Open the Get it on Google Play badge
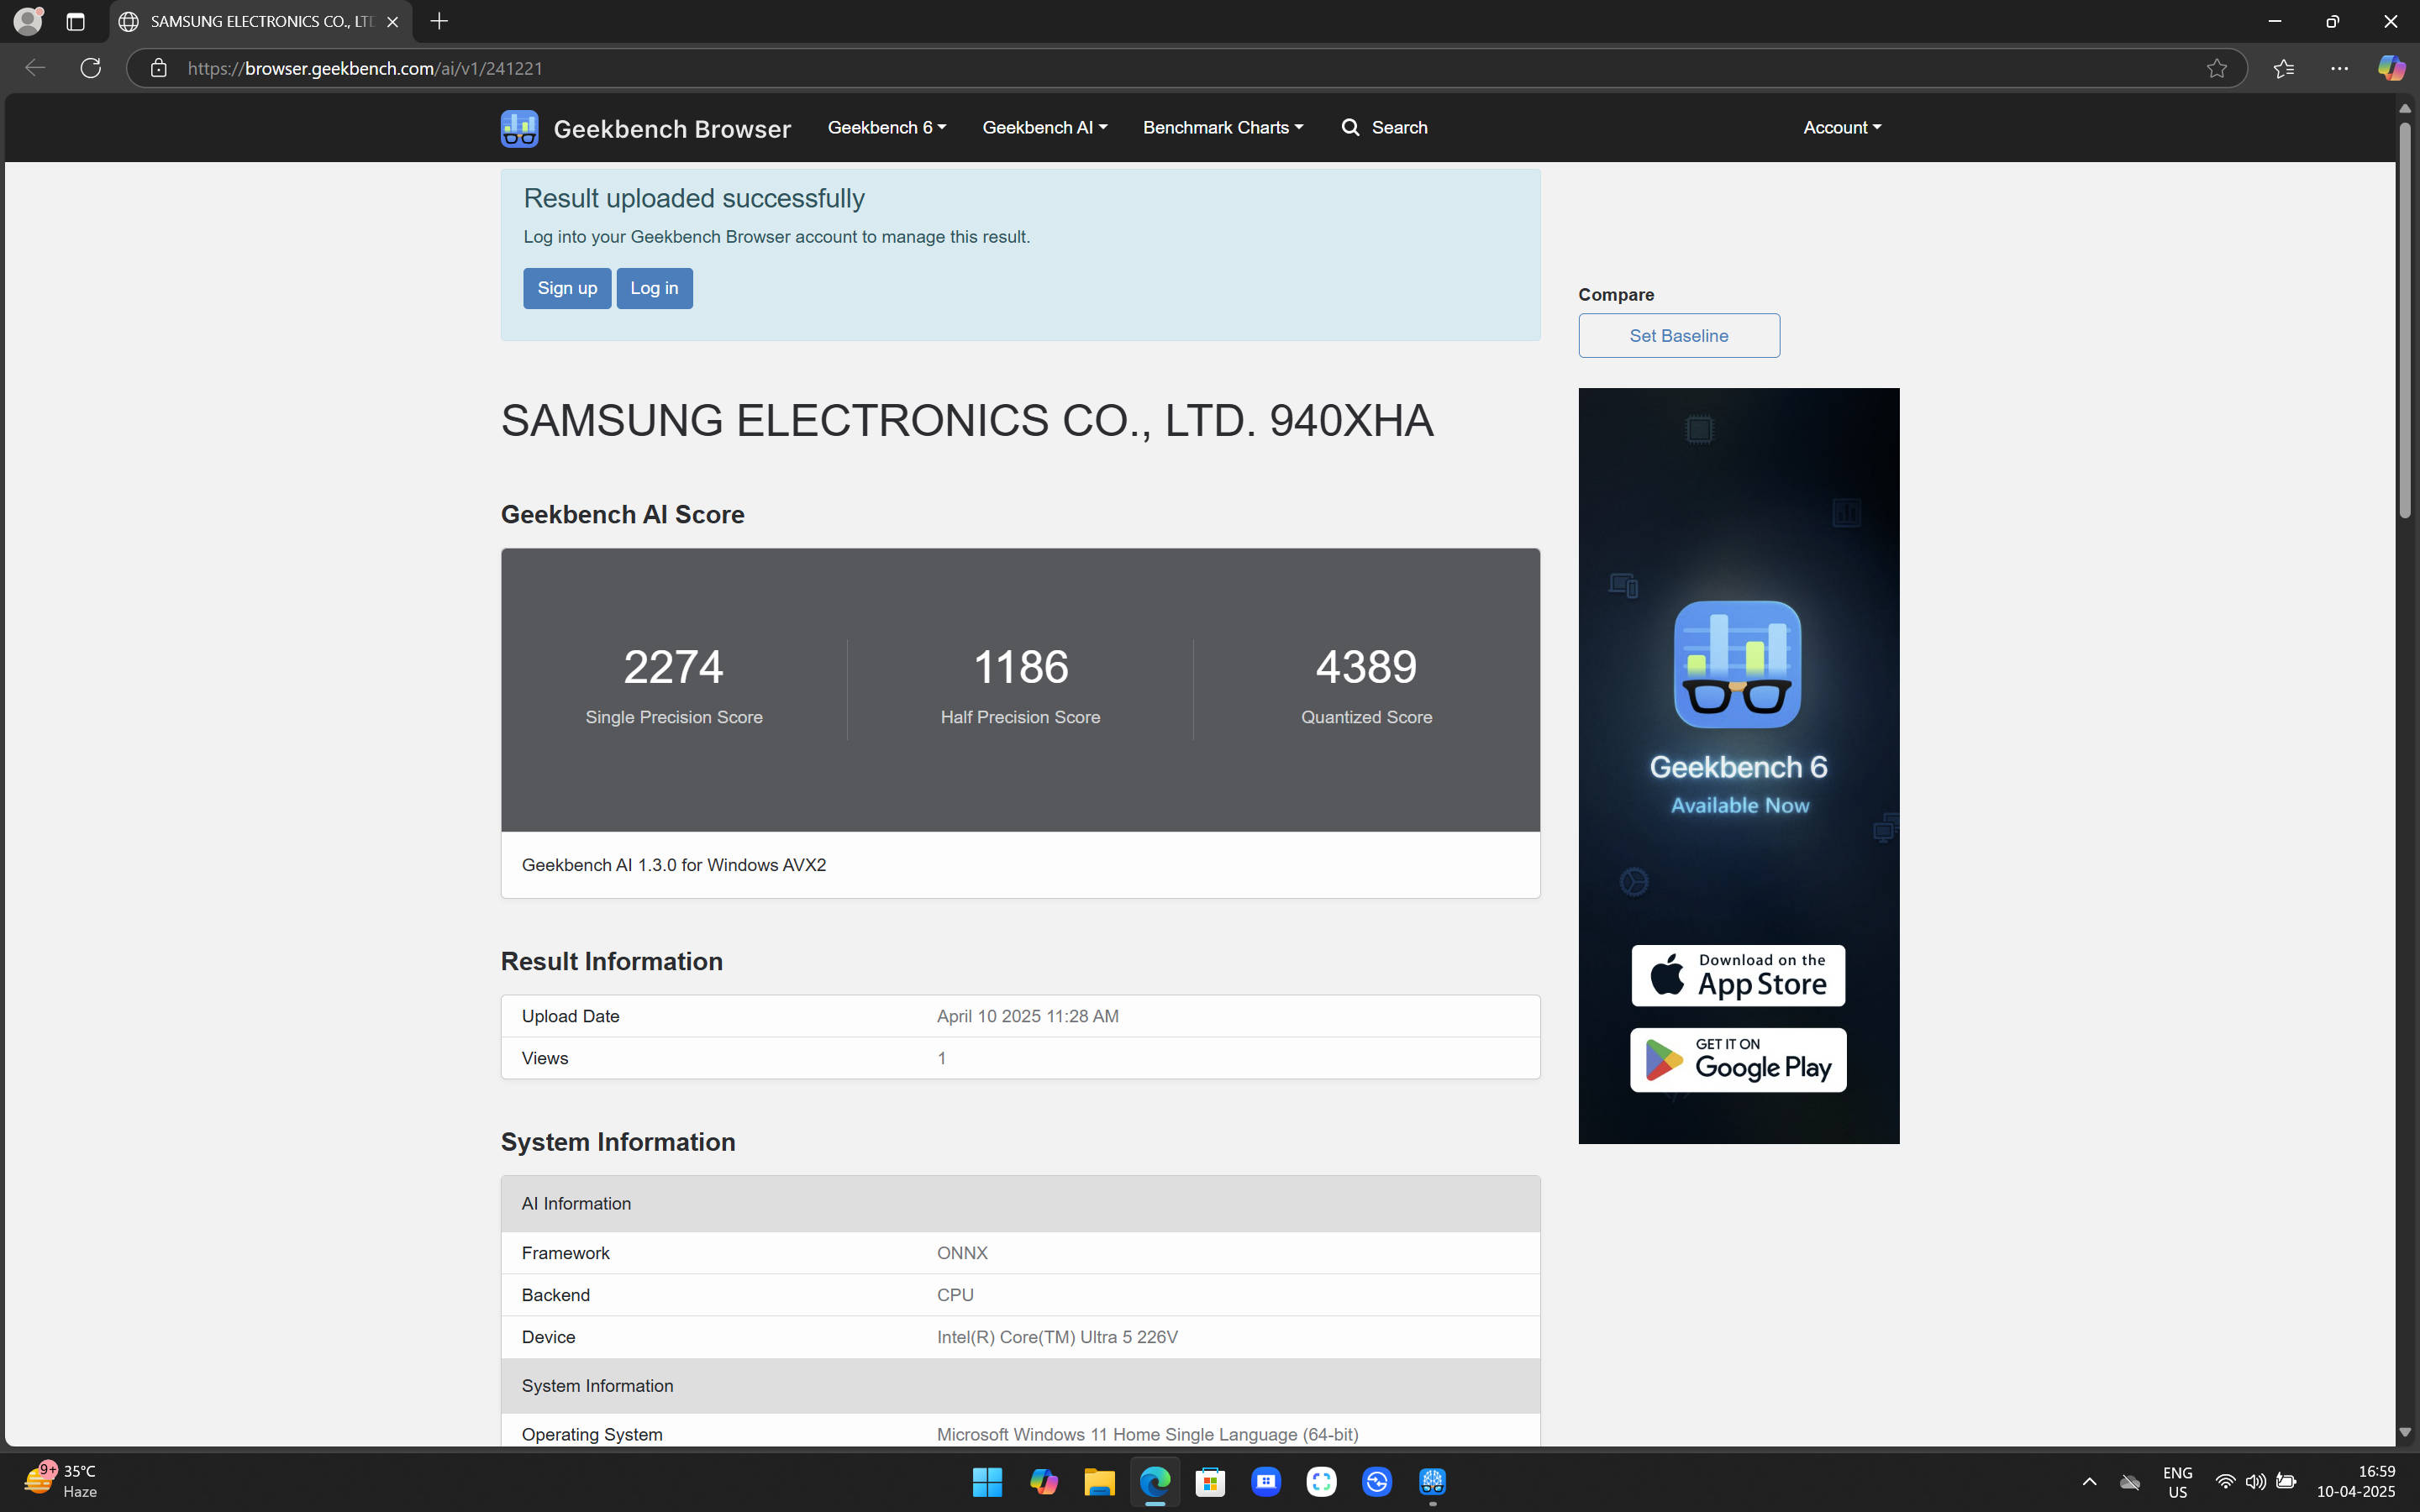2420x1512 pixels. click(x=1738, y=1060)
